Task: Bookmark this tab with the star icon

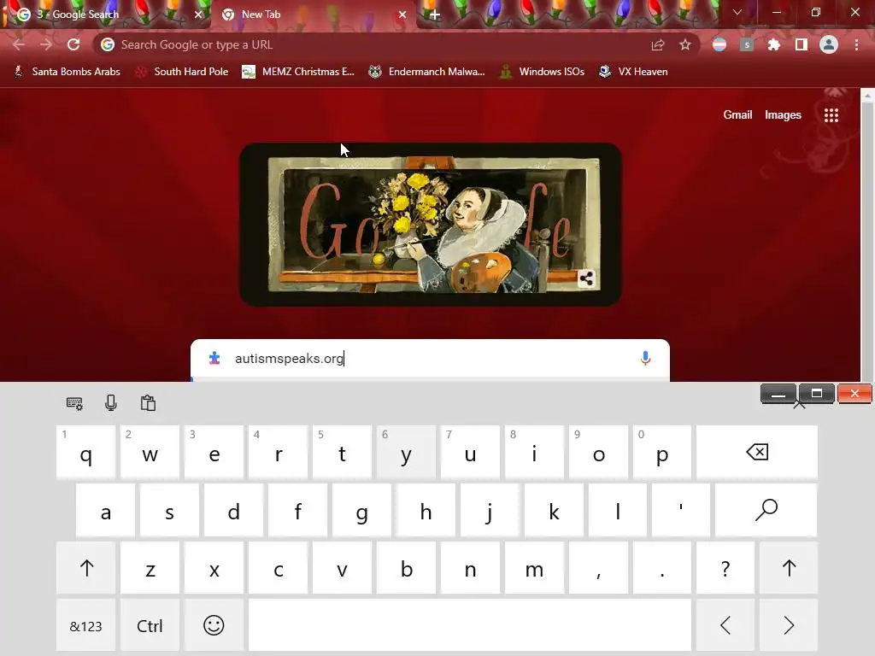Action: 685,44
